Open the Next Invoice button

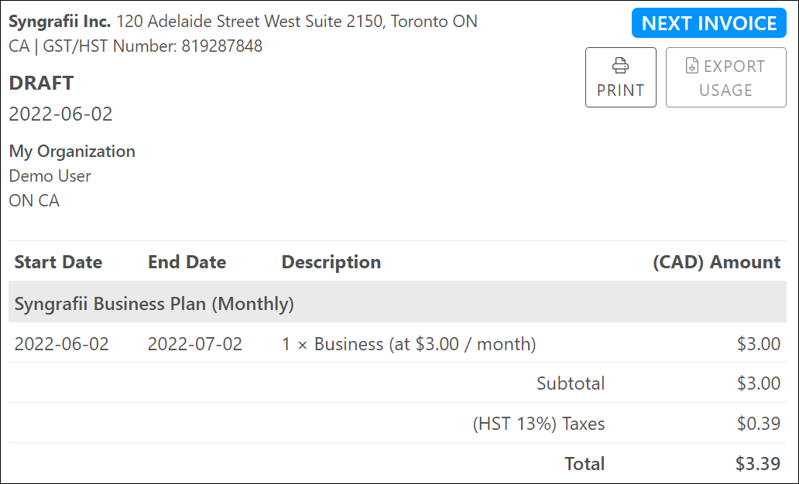pyautogui.click(x=708, y=23)
